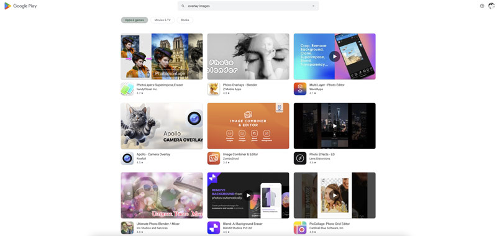
Task: Open the help center icon
Action: (482, 6)
